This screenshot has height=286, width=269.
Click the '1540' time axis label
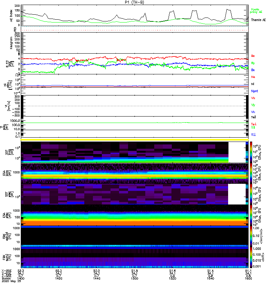211,278
